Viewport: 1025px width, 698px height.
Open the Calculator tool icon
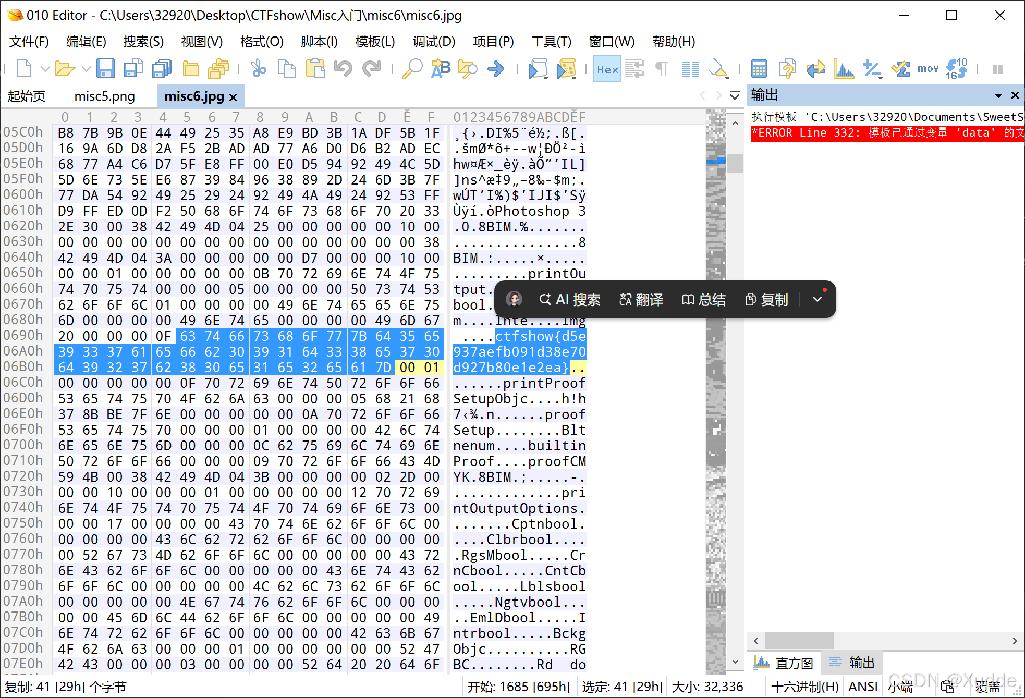pos(759,68)
